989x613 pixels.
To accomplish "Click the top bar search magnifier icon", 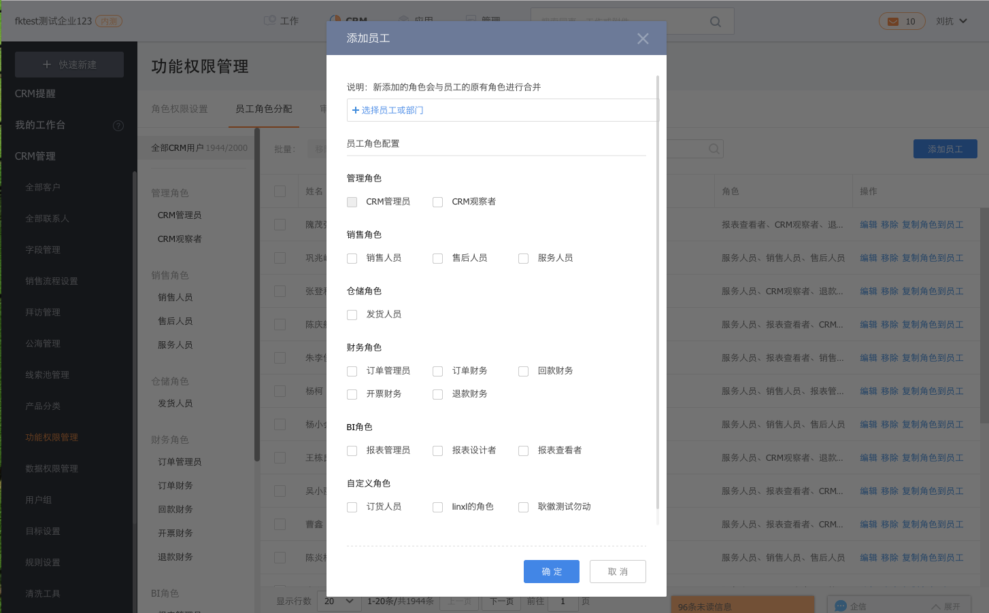I will pos(715,22).
